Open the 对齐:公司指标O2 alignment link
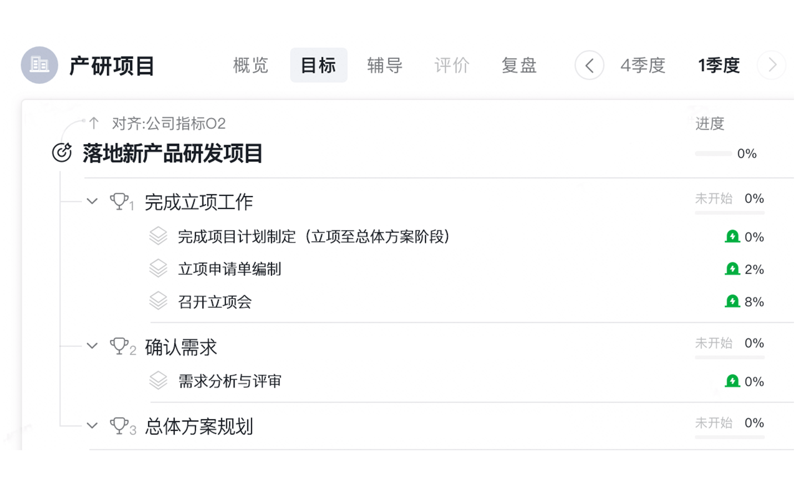 (x=169, y=124)
